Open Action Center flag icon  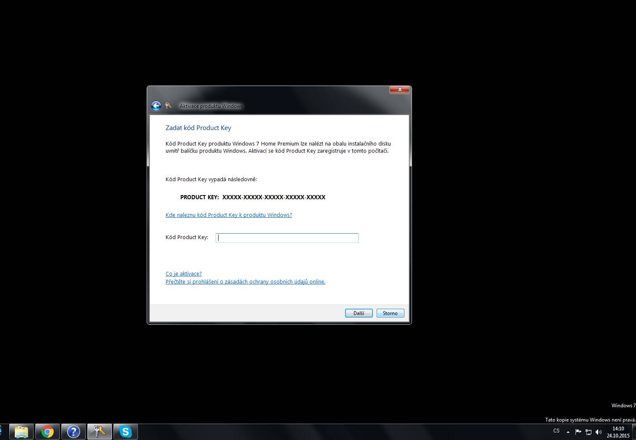(578, 432)
